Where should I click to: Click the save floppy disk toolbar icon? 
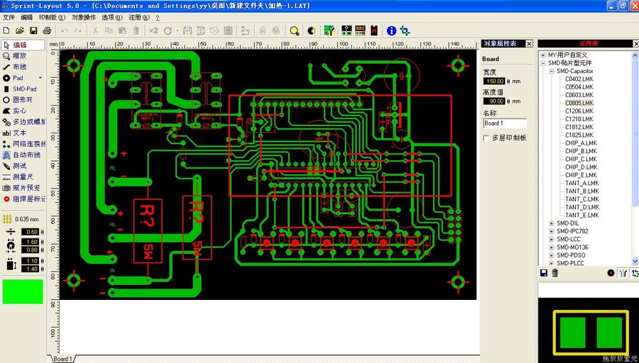33,30
